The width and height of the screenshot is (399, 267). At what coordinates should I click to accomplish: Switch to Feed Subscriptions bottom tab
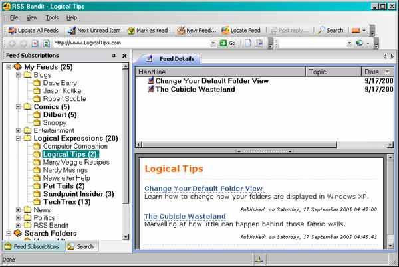click(33, 246)
